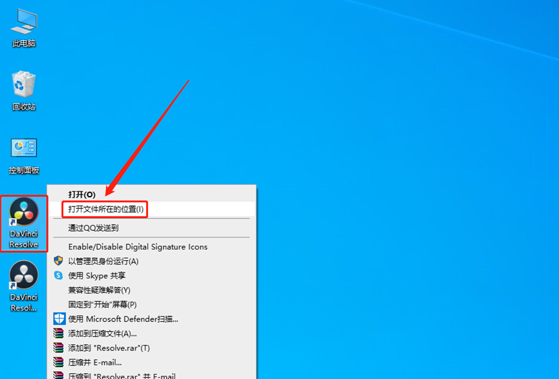Click the Microsoft Defender shield icon
This screenshot has height=379, width=559.
tap(59, 319)
